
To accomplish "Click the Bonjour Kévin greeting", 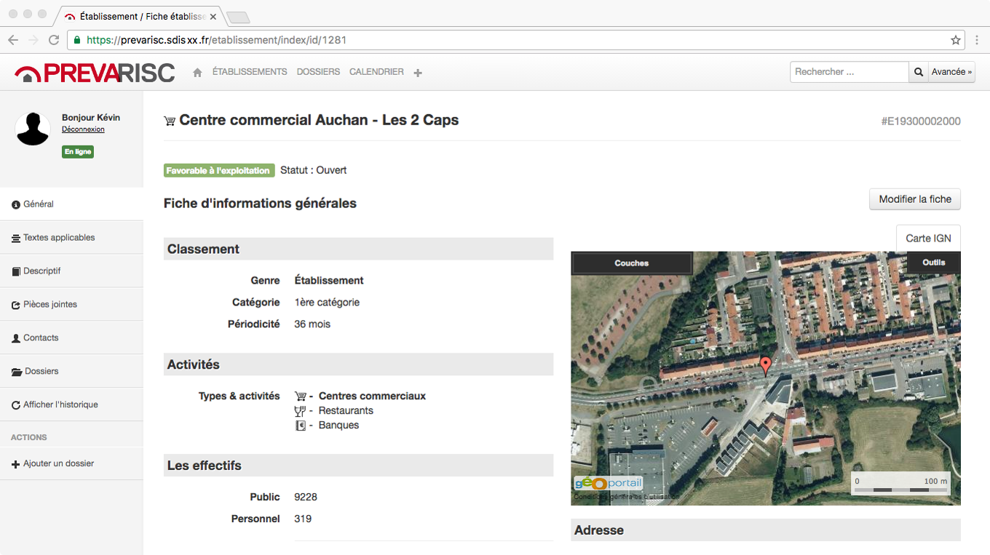I will pos(91,118).
